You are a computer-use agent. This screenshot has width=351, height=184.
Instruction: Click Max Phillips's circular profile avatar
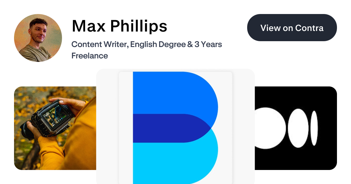[x=38, y=37]
